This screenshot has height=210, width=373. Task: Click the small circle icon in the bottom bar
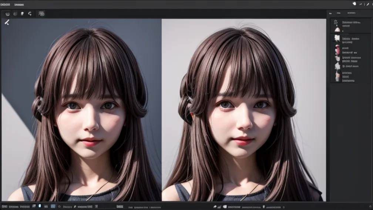(x=60, y=207)
